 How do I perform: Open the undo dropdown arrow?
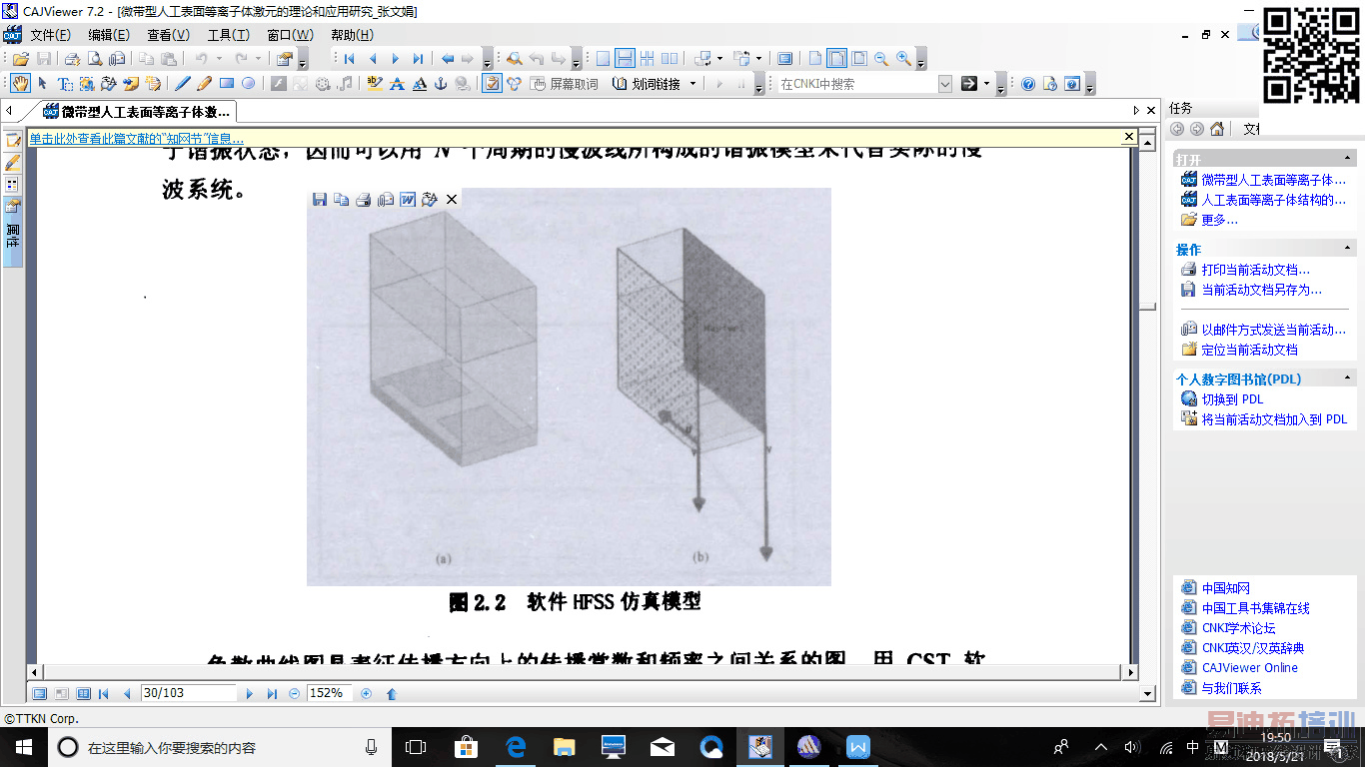[217, 59]
